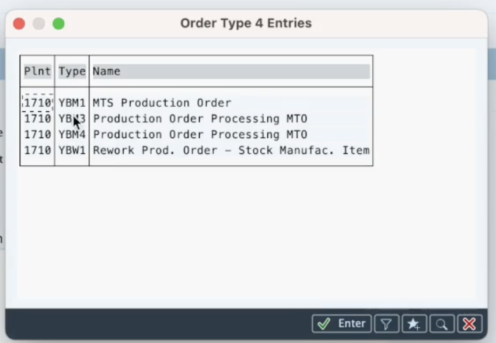Select the MTS Production Order entry

click(x=162, y=103)
